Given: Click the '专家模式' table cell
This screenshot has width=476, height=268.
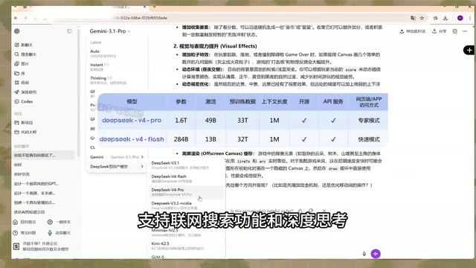Looking at the screenshot, I should pos(369,121).
